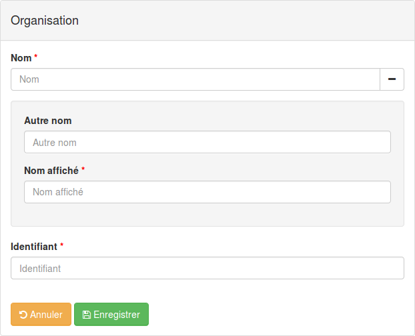Click the Nom affiché label
The height and width of the screenshot is (336, 415).
coord(51,171)
